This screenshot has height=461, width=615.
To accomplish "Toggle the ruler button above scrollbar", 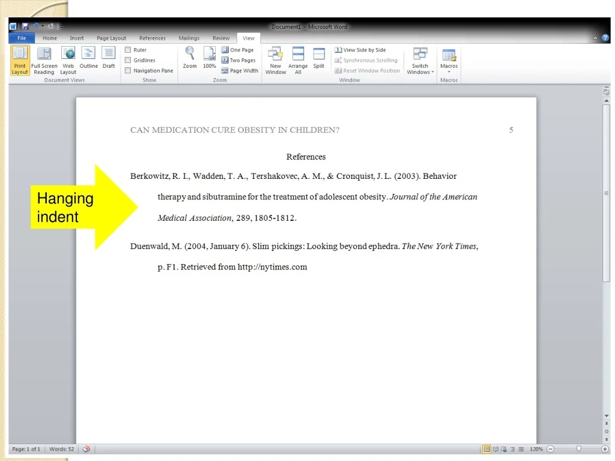I will click(x=607, y=92).
